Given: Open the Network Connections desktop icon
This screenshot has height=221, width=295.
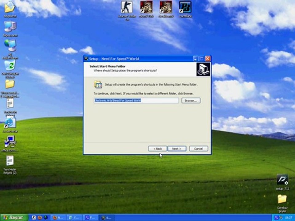Looking at the screenshot, I should click(x=10, y=49).
